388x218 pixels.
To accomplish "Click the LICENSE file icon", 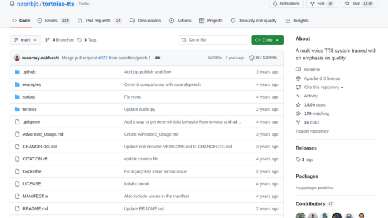I will click(17, 183).
